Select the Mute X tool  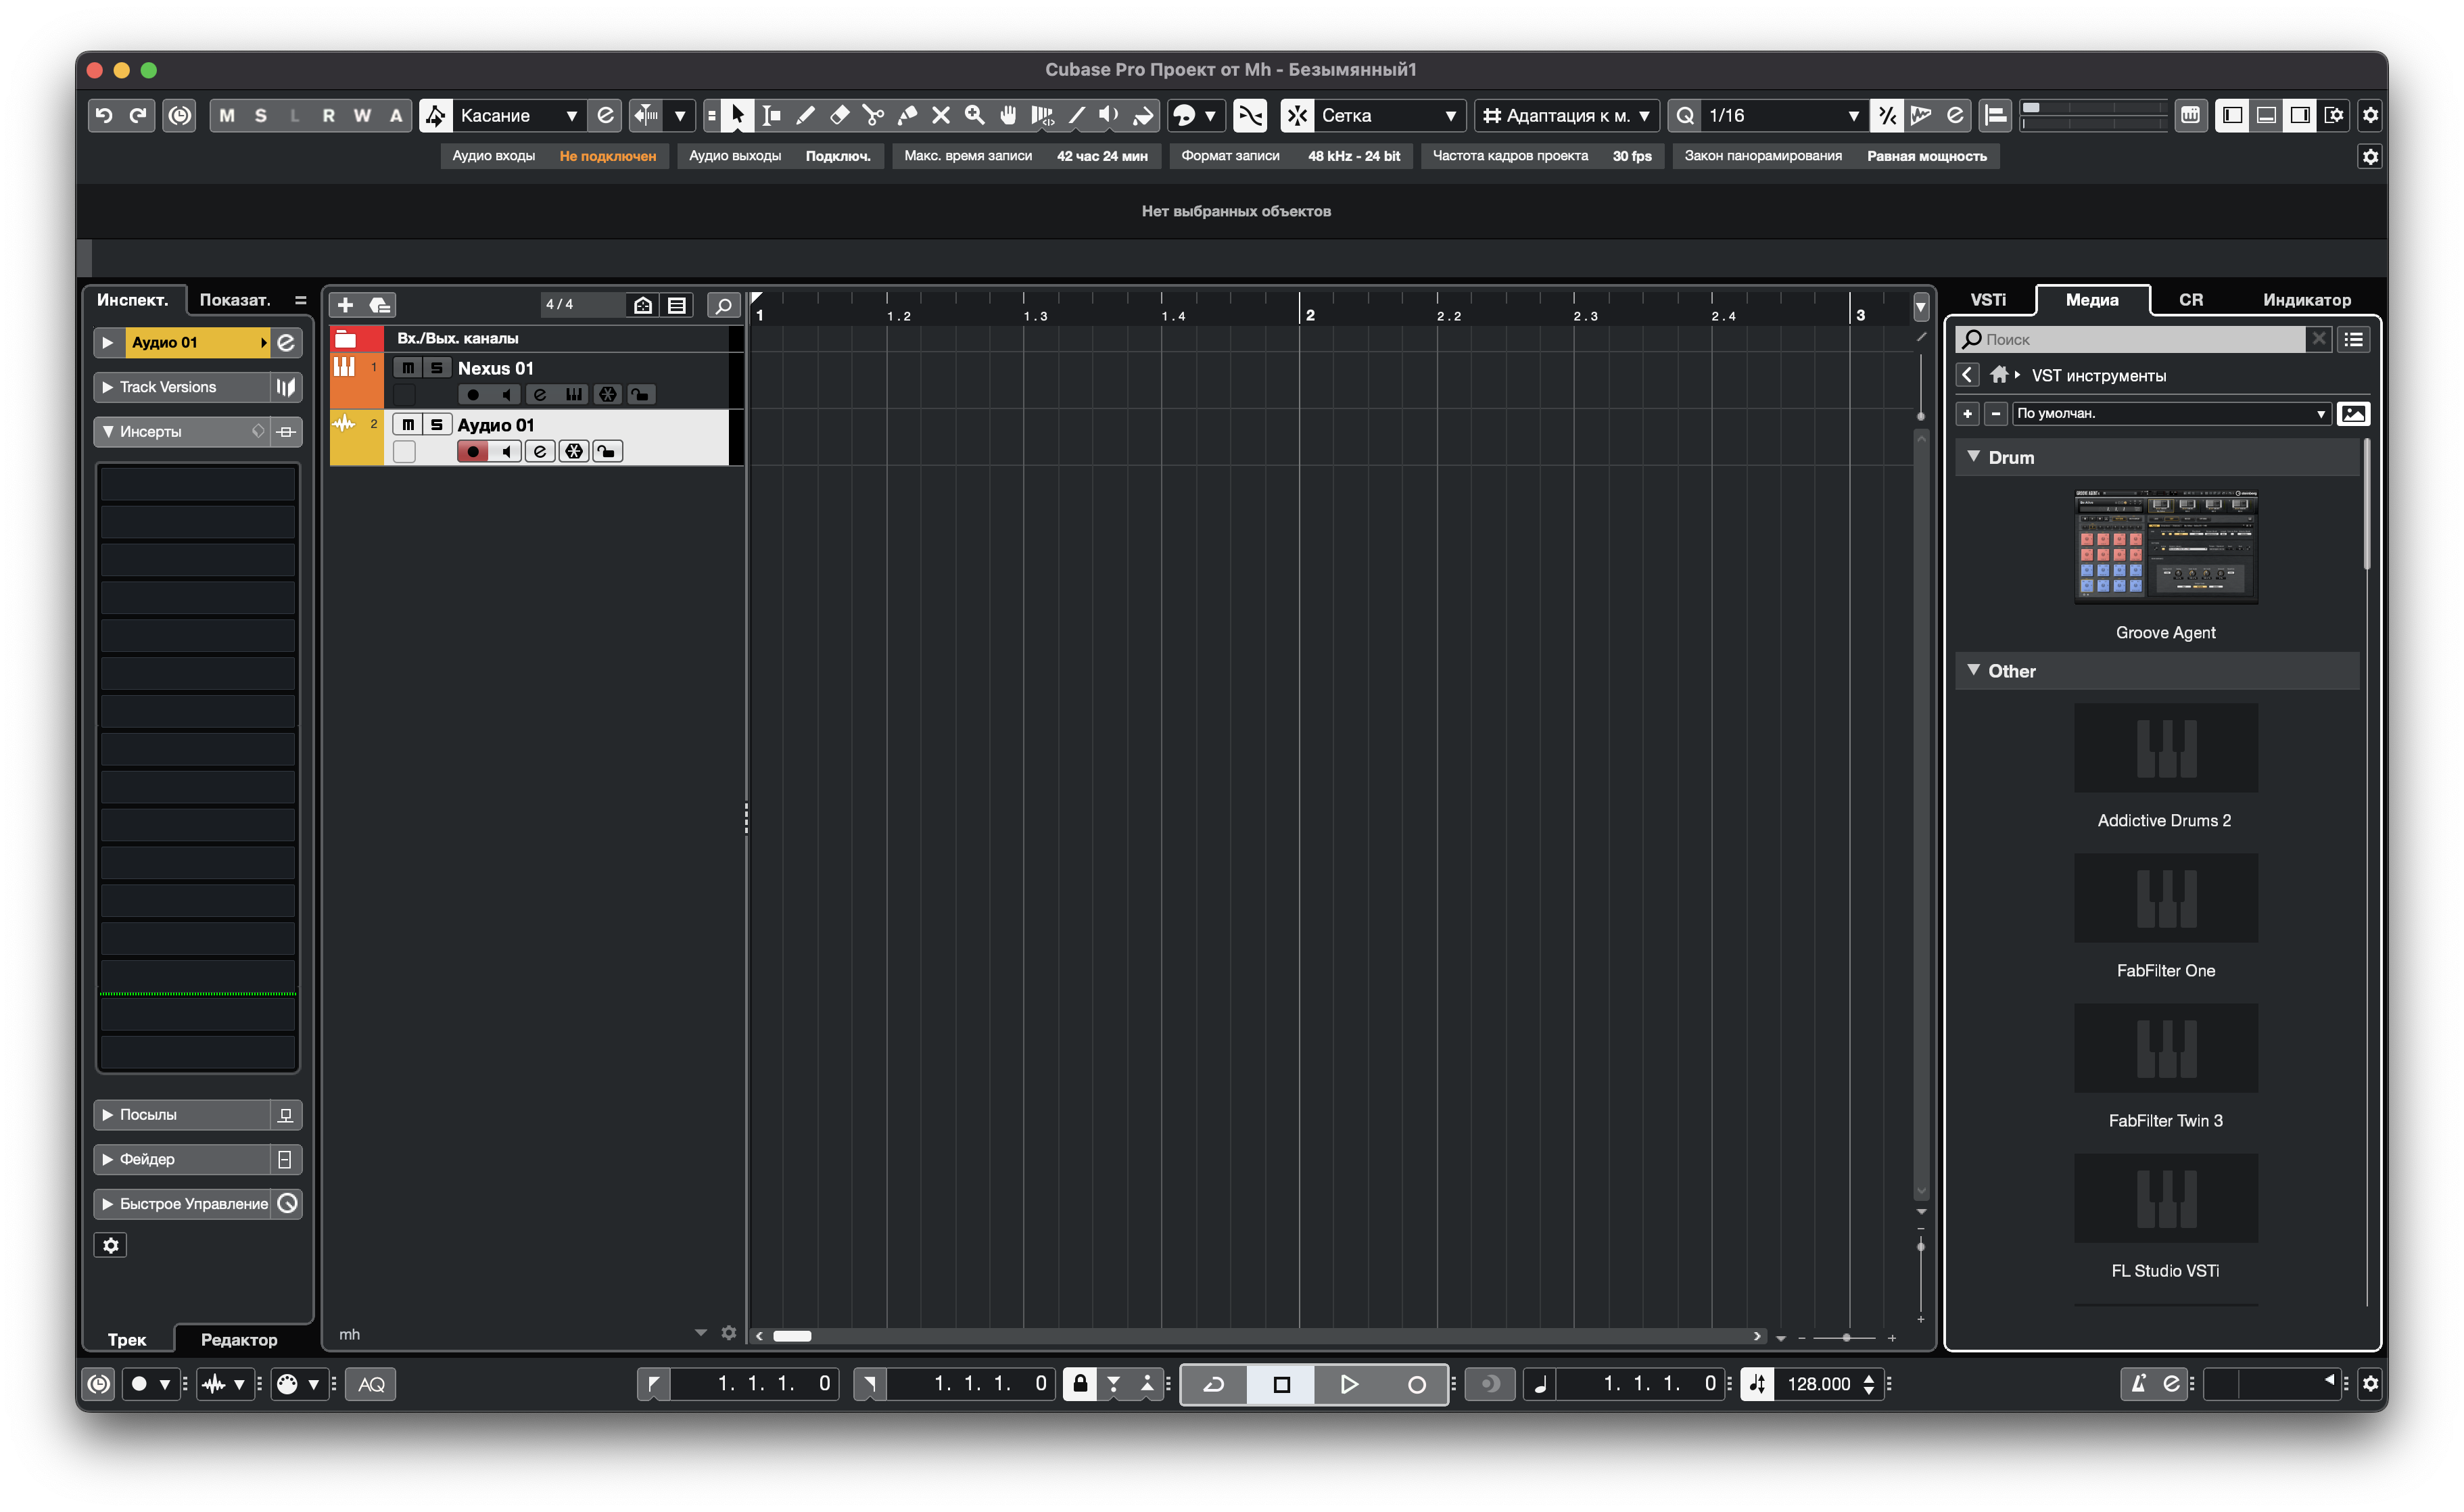[x=941, y=115]
